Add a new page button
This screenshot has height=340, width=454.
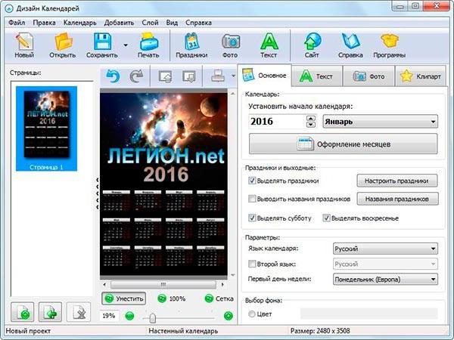[x=22, y=312]
